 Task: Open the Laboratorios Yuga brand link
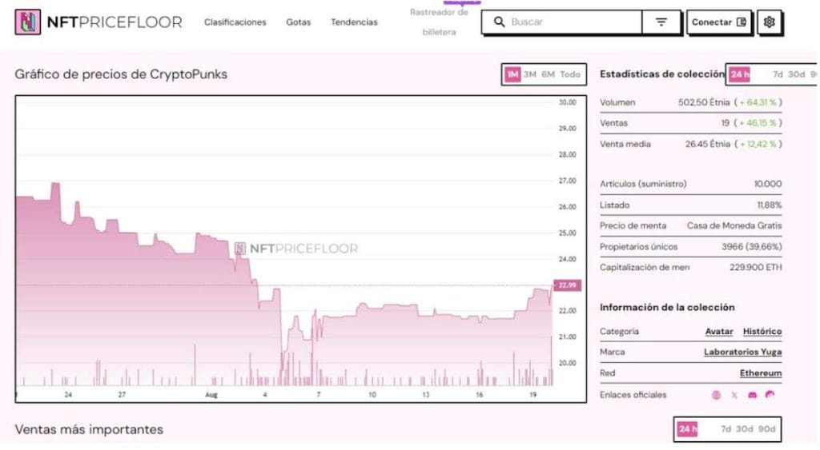tap(742, 352)
